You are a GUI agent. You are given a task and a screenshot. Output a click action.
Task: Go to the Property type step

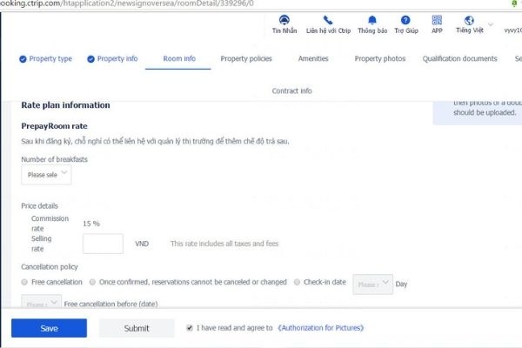50,58
